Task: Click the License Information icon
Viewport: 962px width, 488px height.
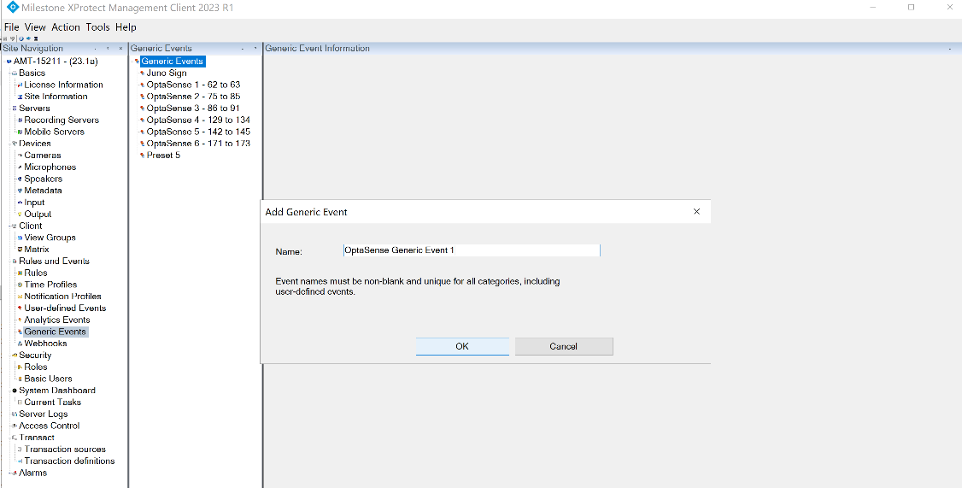Action: click(x=19, y=85)
